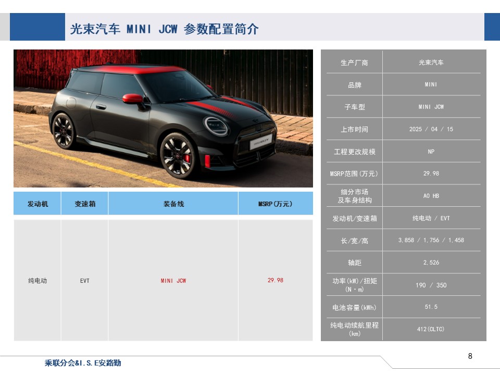Click the '纯电动 / EVT' value
Screen dimensions: 500x375
click(431, 218)
